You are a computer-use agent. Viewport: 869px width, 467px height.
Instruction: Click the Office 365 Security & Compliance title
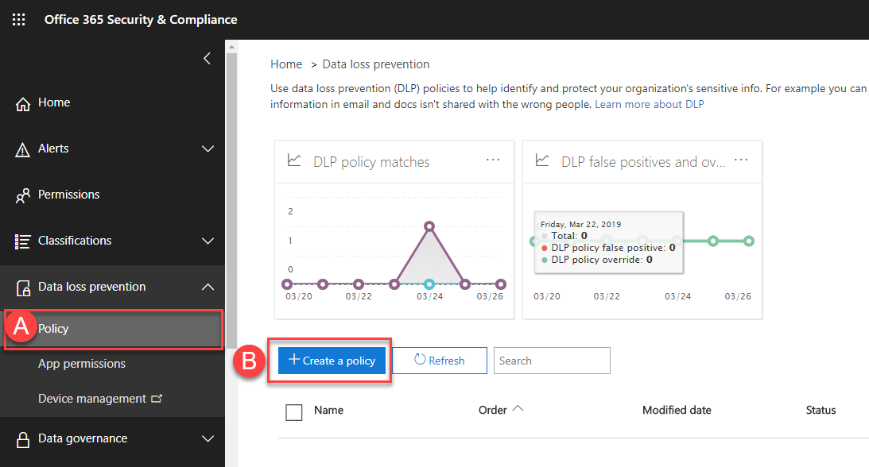(141, 19)
